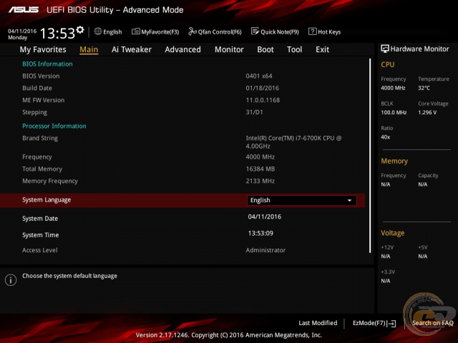Image resolution: width=458 pixels, height=343 pixels.
Task: Click the globe language icon
Action: (98, 31)
